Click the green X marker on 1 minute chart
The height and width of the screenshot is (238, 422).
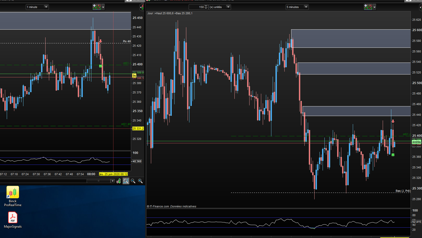(100, 66)
